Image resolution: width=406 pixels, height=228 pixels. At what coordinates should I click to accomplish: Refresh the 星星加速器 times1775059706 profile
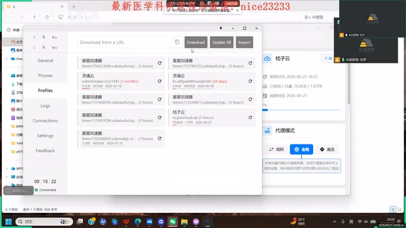point(159,117)
